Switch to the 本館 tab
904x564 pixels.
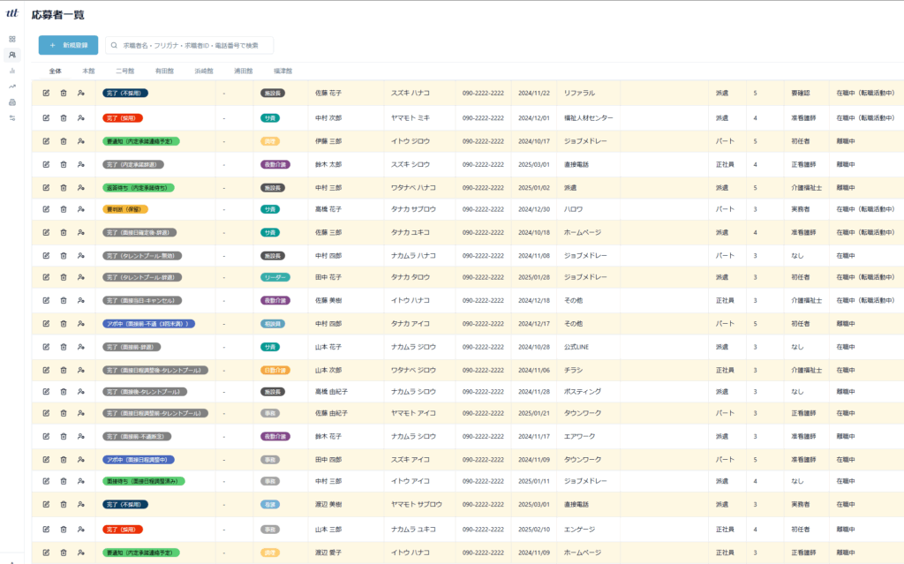point(88,71)
